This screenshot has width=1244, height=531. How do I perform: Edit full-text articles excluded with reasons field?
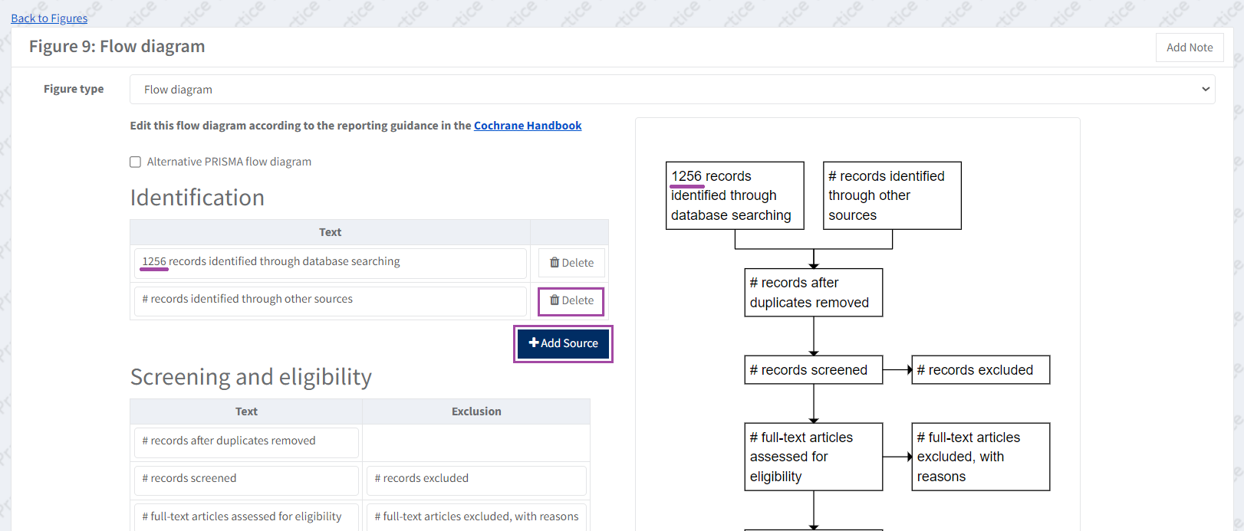coord(476,516)
